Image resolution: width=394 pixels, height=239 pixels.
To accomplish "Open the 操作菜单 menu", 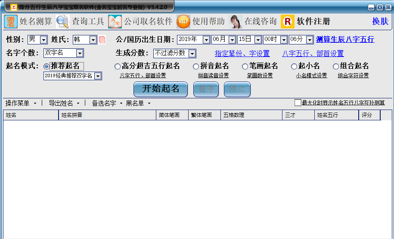I will click(21, 103).
